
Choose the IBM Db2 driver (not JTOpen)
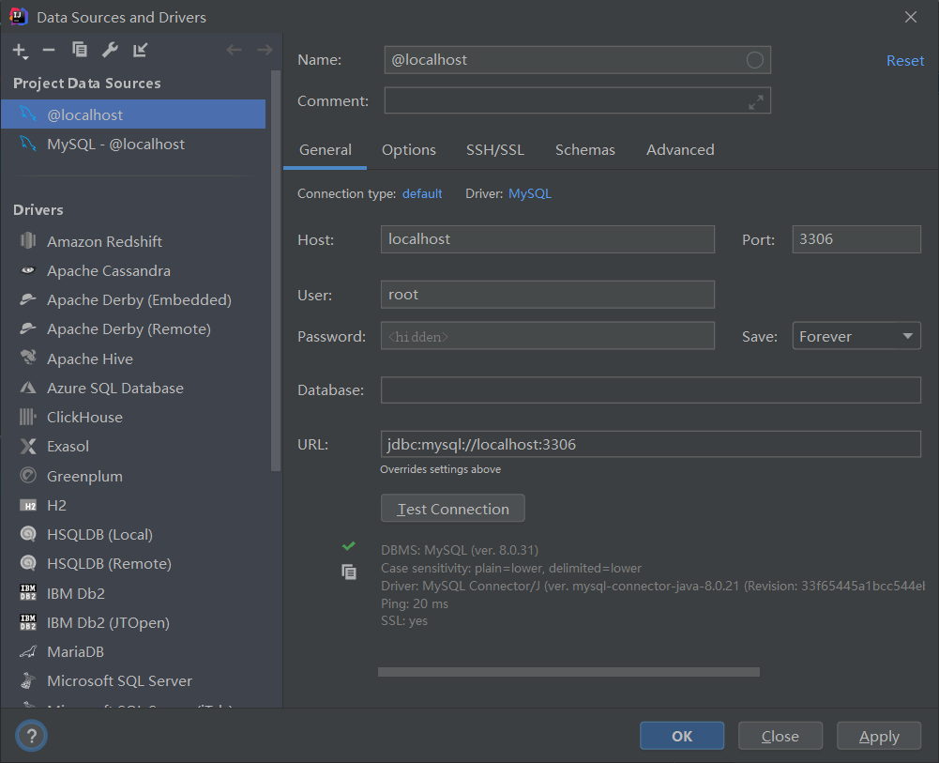click(133, 593)
